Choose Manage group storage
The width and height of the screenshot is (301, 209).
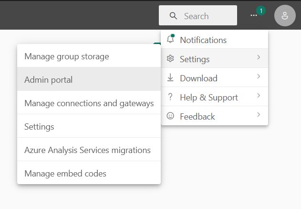coord(89,56)
